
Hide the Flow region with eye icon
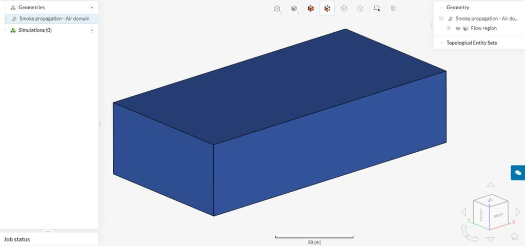(x=458, y=29)
